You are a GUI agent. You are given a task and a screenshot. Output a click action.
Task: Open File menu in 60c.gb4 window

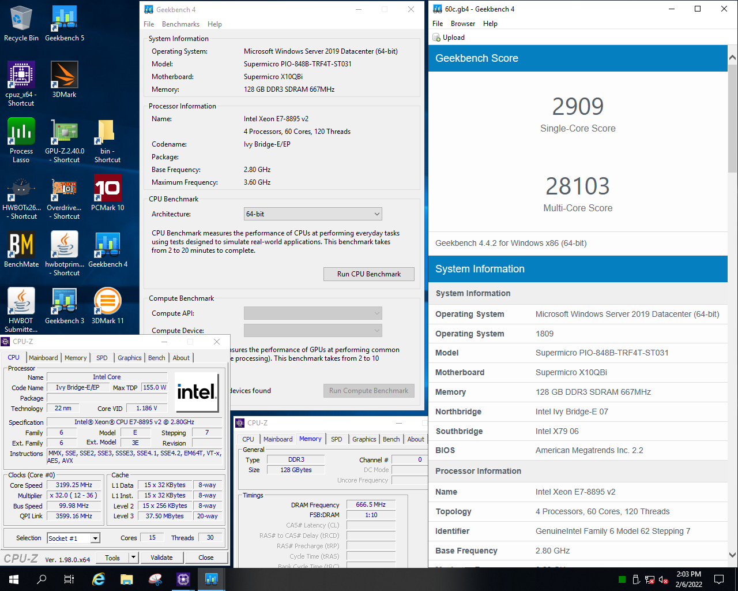coord(438,24)
